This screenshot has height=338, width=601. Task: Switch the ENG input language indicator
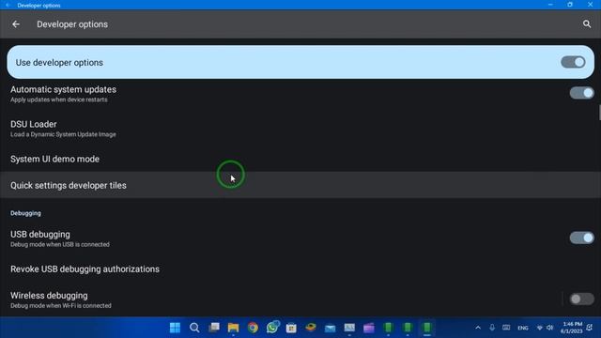[523, 328]
